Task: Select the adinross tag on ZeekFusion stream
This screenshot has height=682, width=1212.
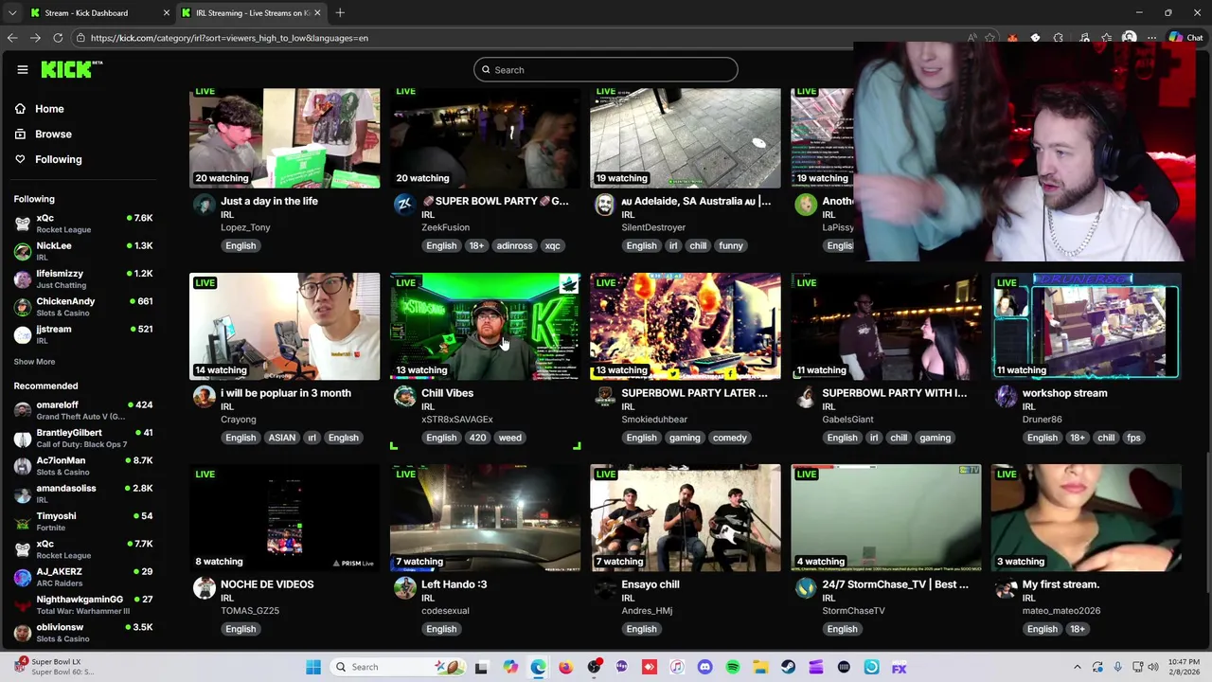Action: click(514, 245)
